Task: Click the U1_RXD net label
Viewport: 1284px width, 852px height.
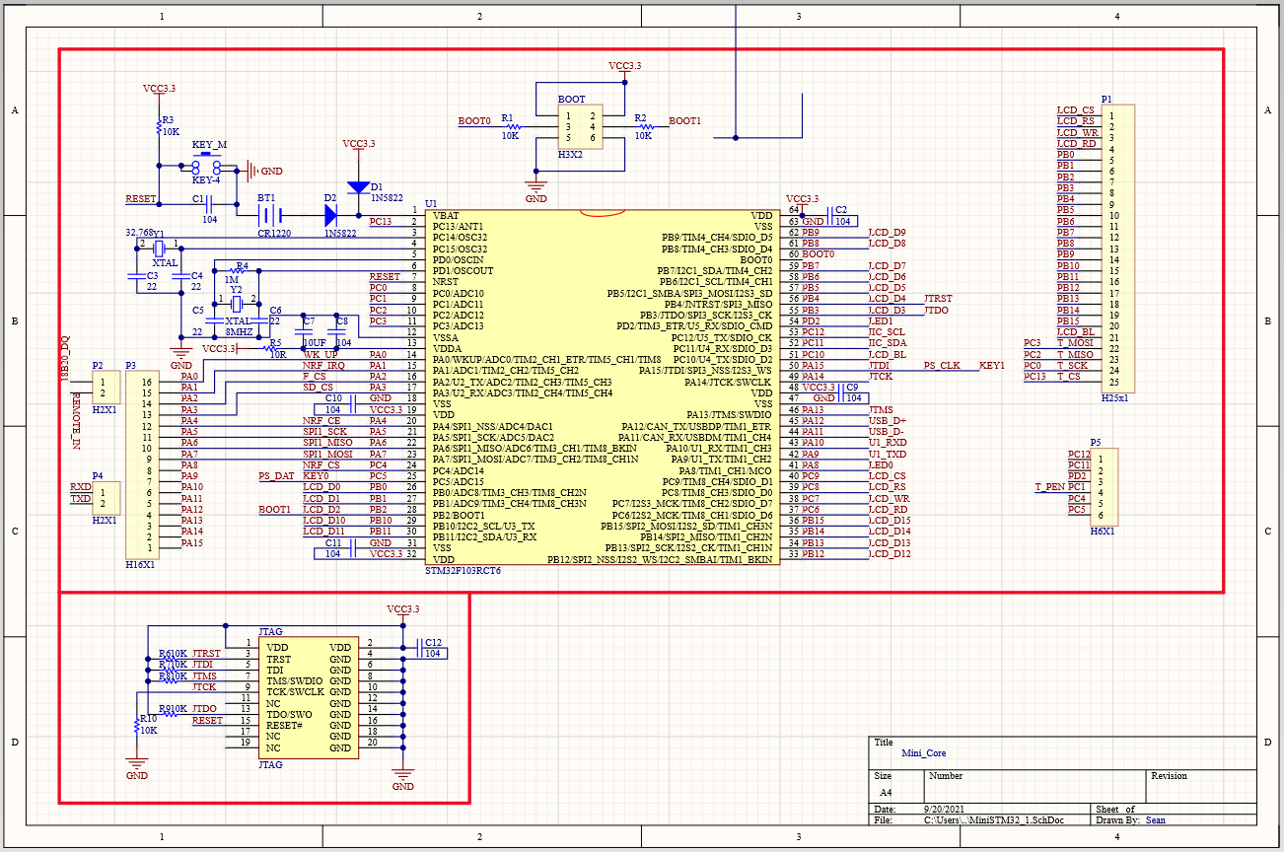Action: coord(888,443)
